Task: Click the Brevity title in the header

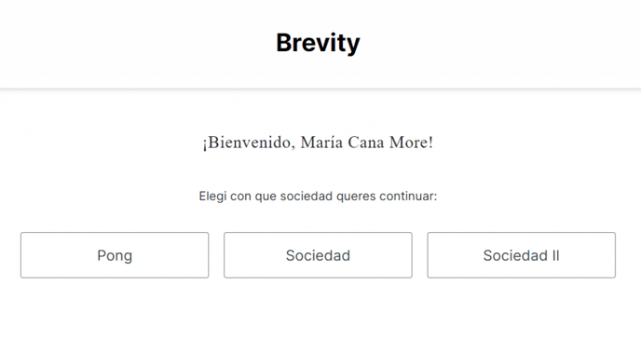Action: [318, 43]
